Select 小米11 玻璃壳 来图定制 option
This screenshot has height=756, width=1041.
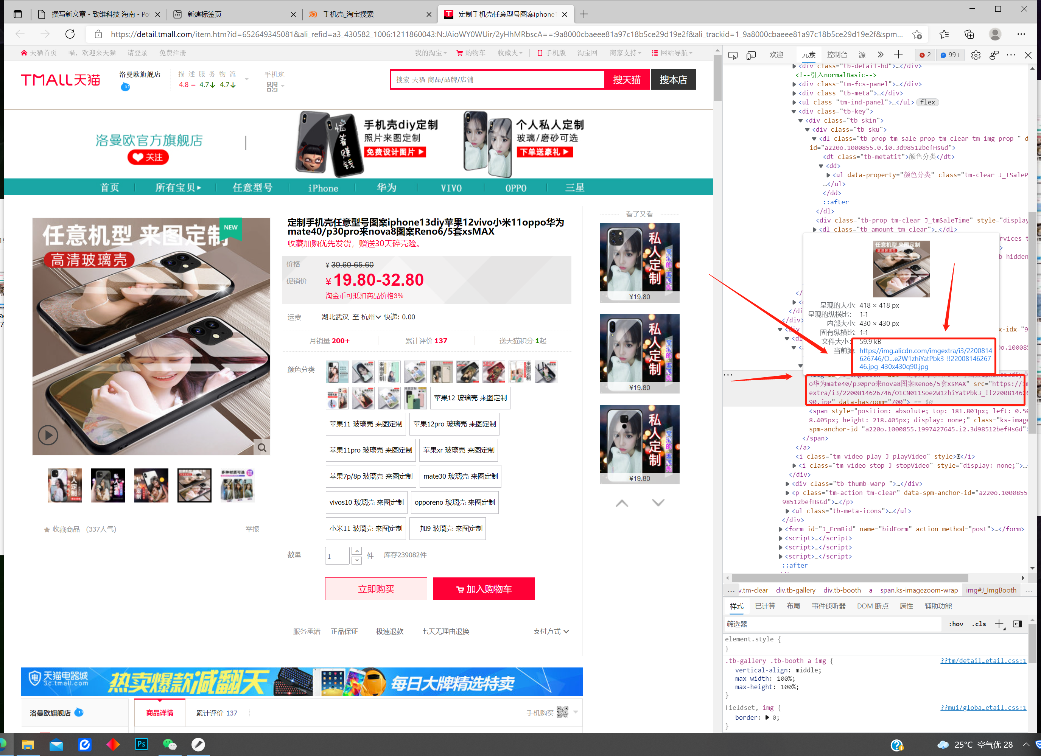(x=366, y=529)
